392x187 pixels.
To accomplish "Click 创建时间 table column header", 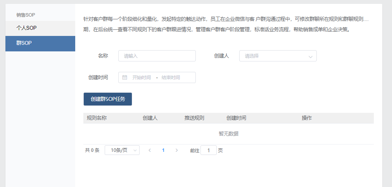I will [236, 118].
